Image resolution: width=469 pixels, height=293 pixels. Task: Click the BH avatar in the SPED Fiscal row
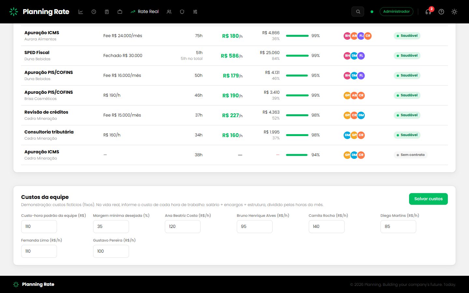click(347, 56)
